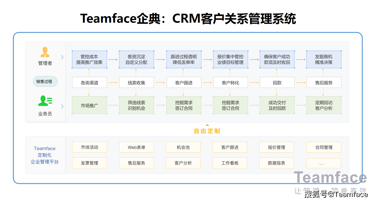
Task: Open the 工作看板 module
Action: click(230, 163)
